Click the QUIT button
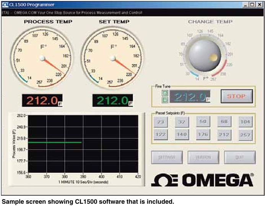This screenshot has width=265, height=206. 240,157
